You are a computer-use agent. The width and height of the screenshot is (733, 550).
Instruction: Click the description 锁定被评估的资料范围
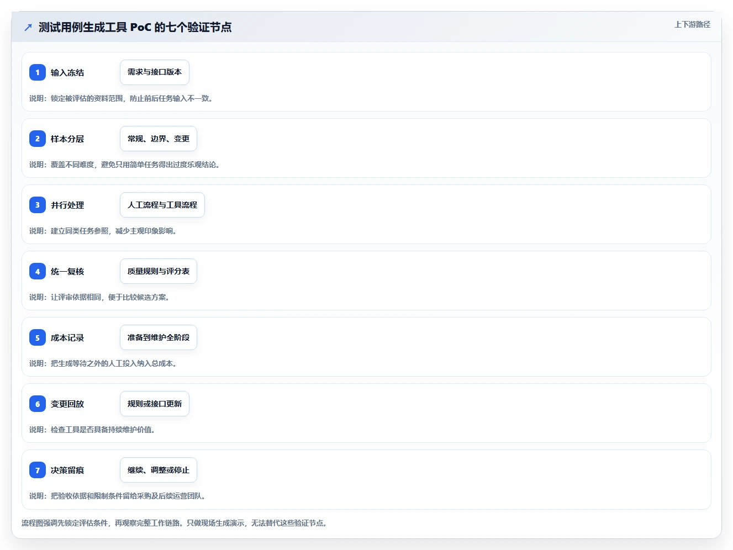click(x=122, y=98)
